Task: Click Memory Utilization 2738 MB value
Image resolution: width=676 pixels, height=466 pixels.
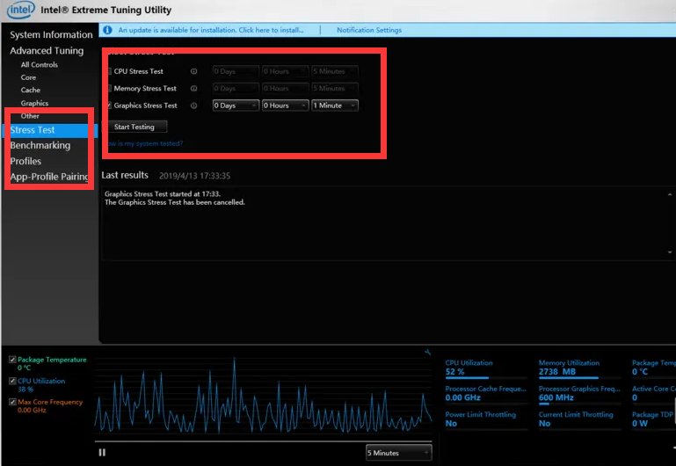Action: [557, 372]
